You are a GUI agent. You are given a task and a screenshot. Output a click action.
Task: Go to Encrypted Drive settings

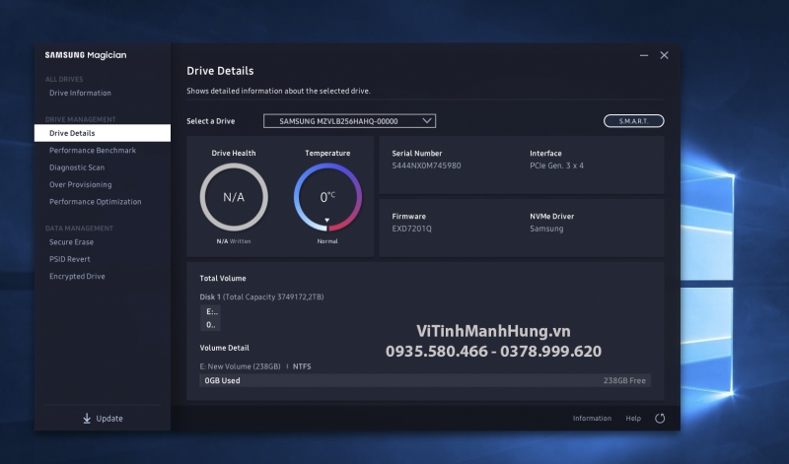pos(77,276)
